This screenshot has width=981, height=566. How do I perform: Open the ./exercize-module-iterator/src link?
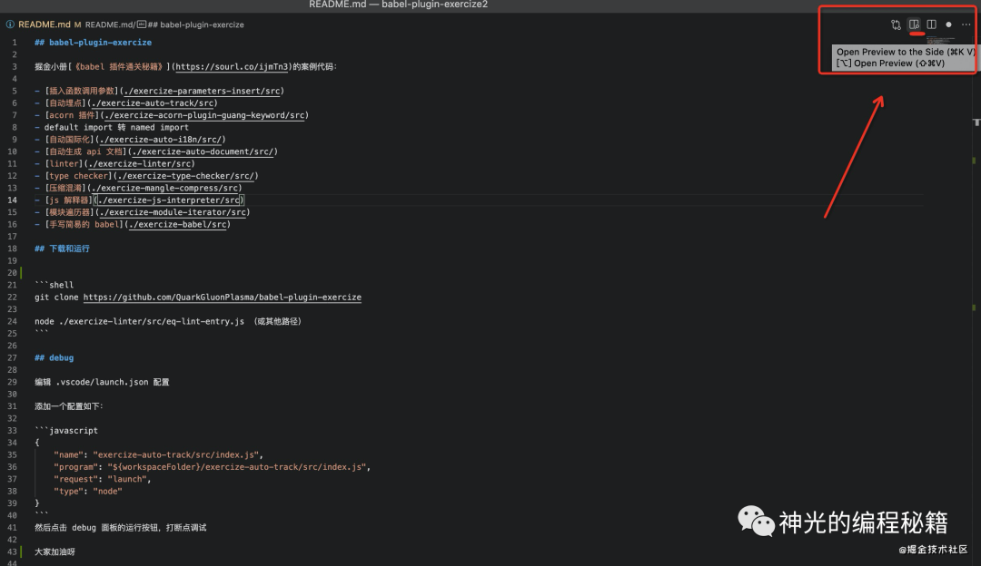[172, 212]
